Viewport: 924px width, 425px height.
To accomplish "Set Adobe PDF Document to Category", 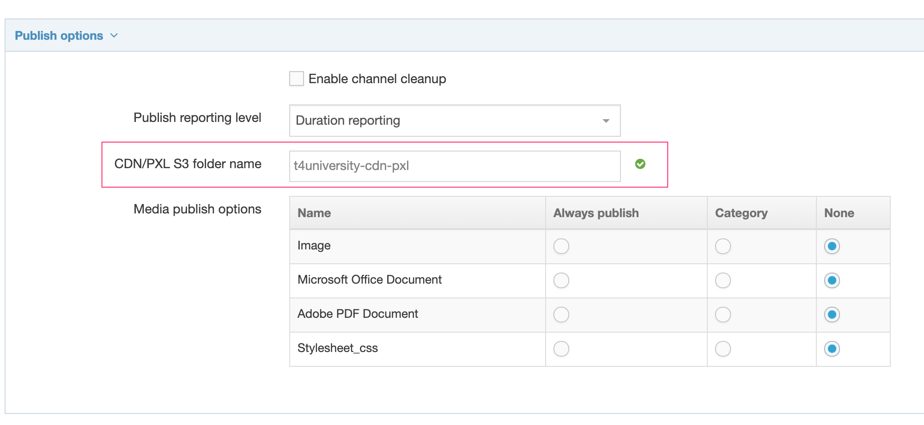I will click(723, 315).
